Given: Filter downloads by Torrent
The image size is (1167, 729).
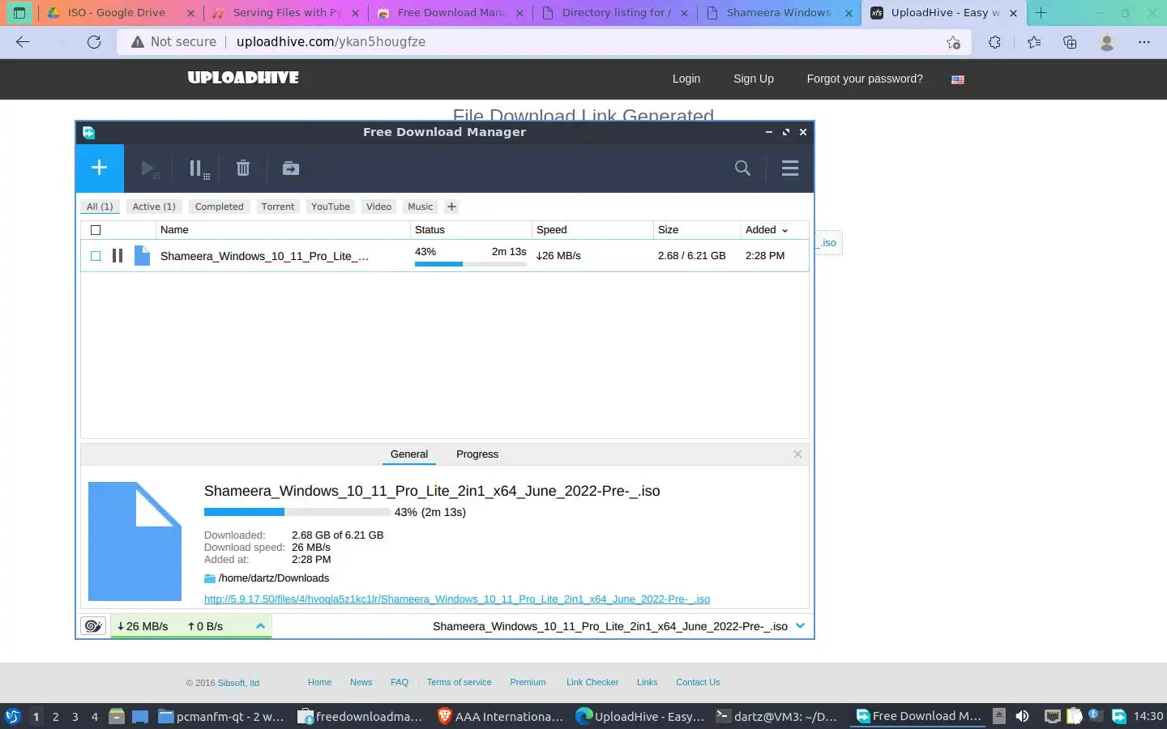Looking at the screenshot, I should pyautogui.click(x=278, y=207).
